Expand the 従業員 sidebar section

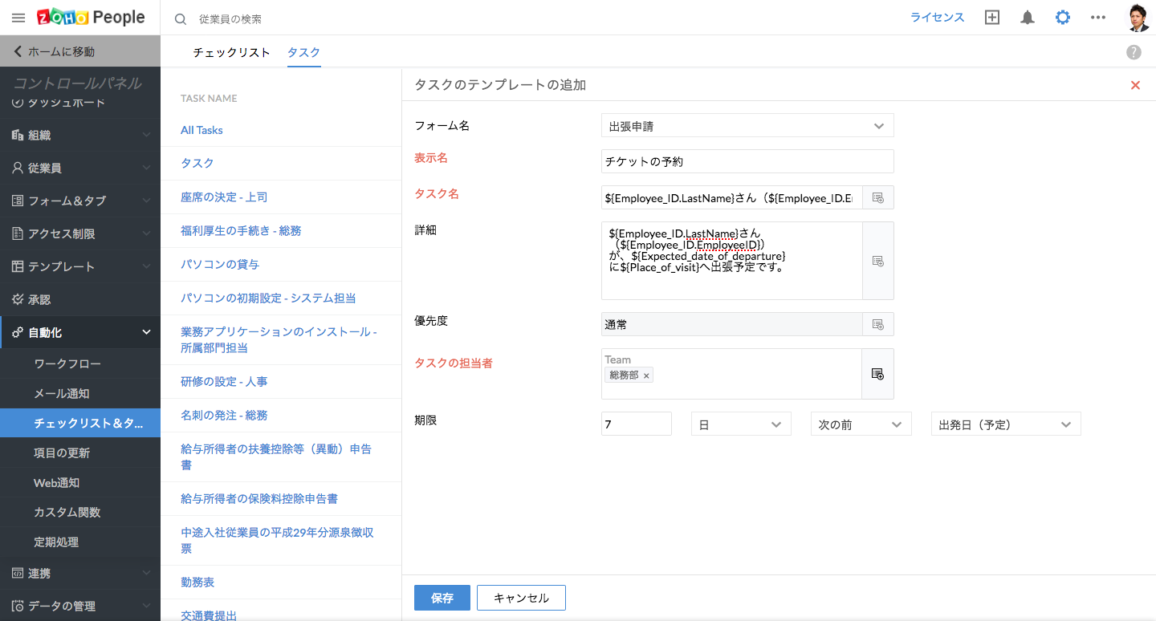pos(80,168)
